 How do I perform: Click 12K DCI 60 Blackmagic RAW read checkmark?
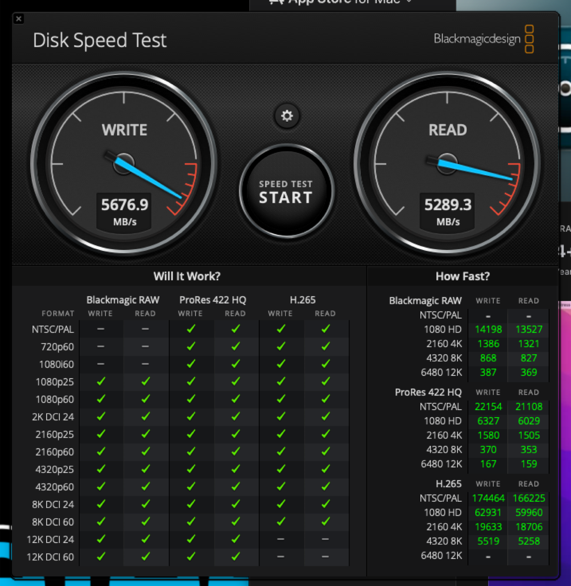point(146,556)
